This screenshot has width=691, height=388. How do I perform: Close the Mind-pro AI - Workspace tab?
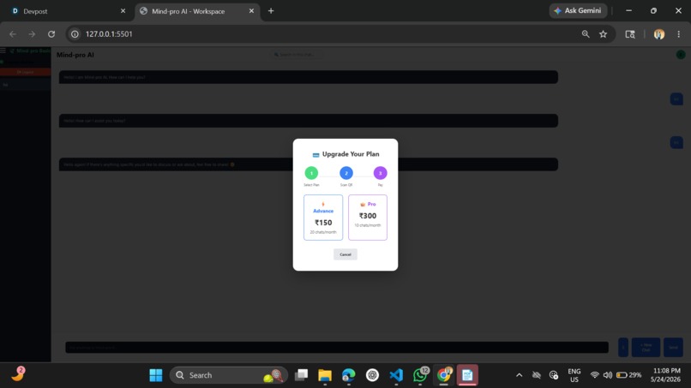(251, 11)
